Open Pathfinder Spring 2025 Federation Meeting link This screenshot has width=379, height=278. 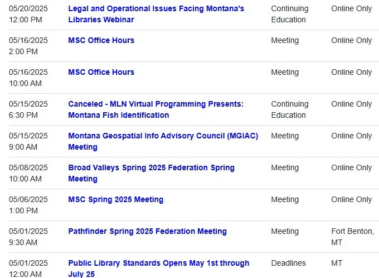(147, 231)
